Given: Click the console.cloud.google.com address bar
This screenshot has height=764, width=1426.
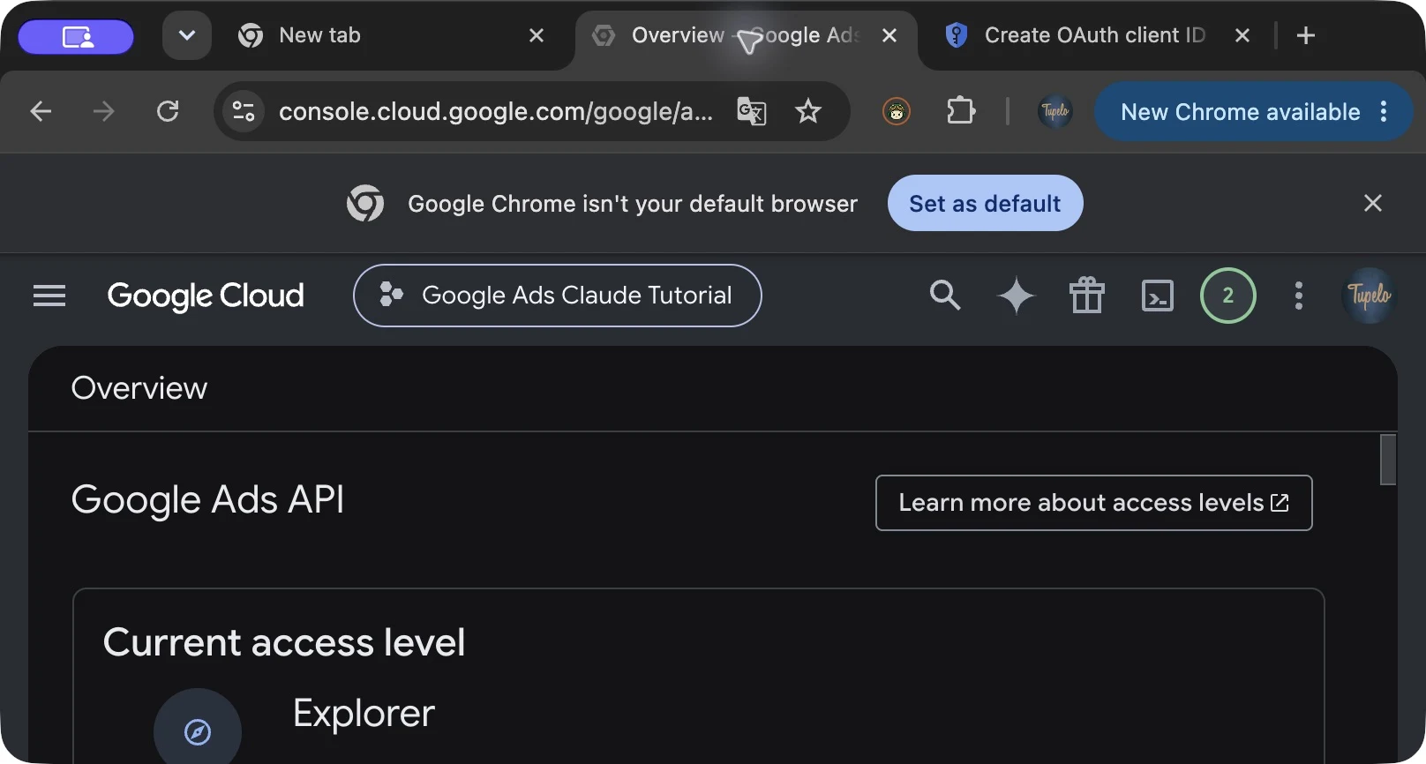Looking at the screenshot, I should tap(496, 111).
